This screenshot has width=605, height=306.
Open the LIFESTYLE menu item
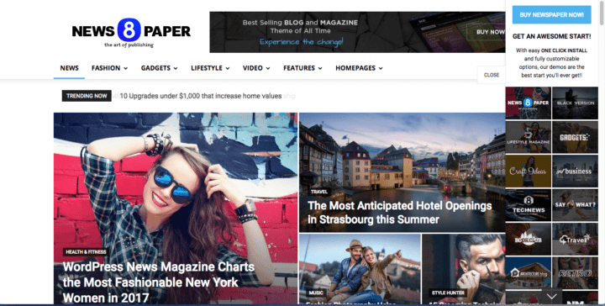(x=207, y=68)
